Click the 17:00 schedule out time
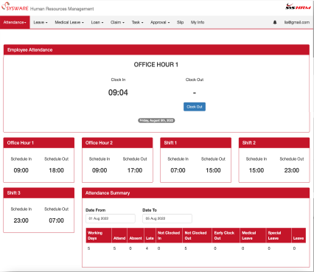Image resolution: width=314 pixels, height=272 pixels. click(135, 170)
